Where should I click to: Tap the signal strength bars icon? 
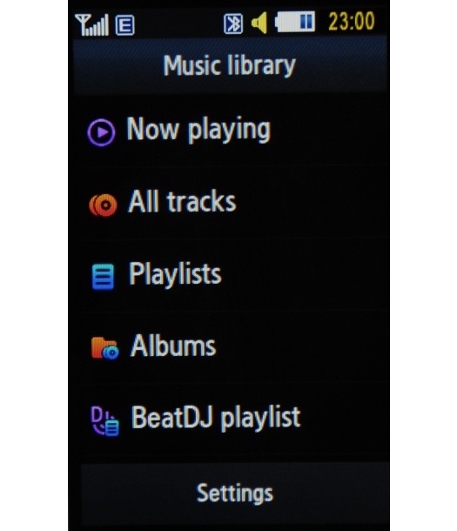[x=91, y=24]
